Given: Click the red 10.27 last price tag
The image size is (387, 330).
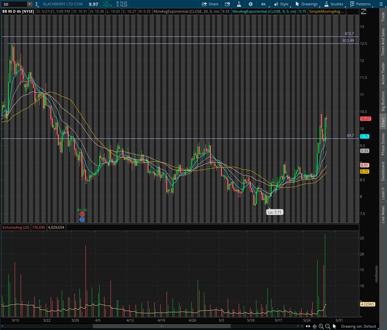Looking at the screenshot, I should point(365,119).
